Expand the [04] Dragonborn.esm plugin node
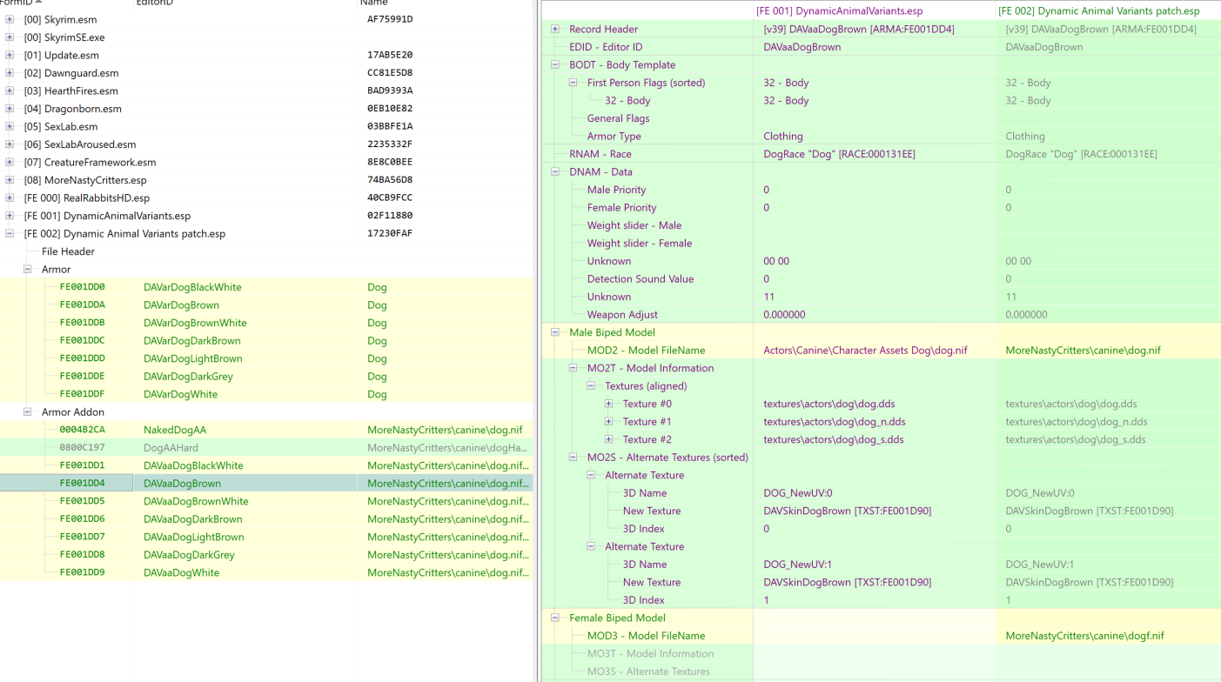Viewport: 1221px width, 682px height. [x=10, y=109]
